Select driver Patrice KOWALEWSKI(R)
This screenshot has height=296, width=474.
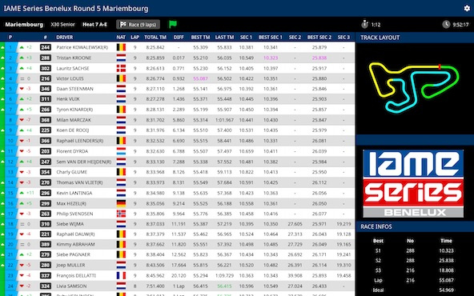coord(82,47)
